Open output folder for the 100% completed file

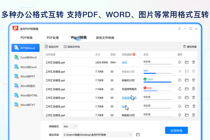point(187,80)
